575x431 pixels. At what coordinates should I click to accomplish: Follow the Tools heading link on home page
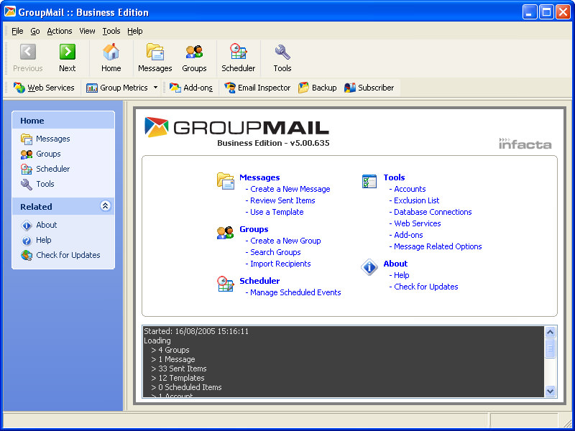click(394, 177)
